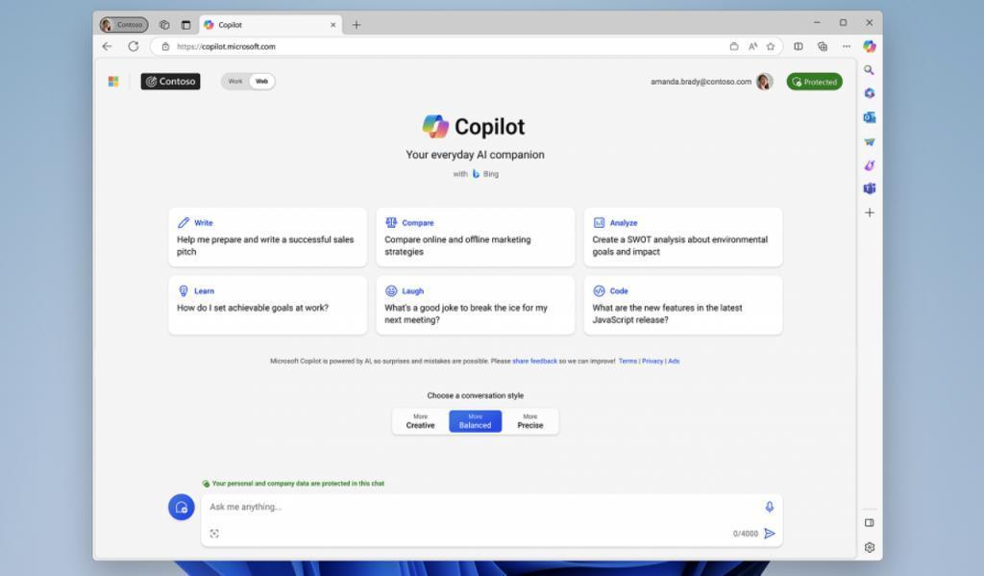This screenshot has width=984, height=576.
Task: Open the Ads link
Action: pyautogui.click(x=674, y=362)
